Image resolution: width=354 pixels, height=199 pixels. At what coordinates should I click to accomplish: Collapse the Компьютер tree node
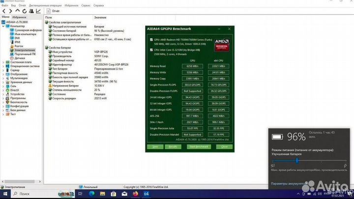pos(3,26)
